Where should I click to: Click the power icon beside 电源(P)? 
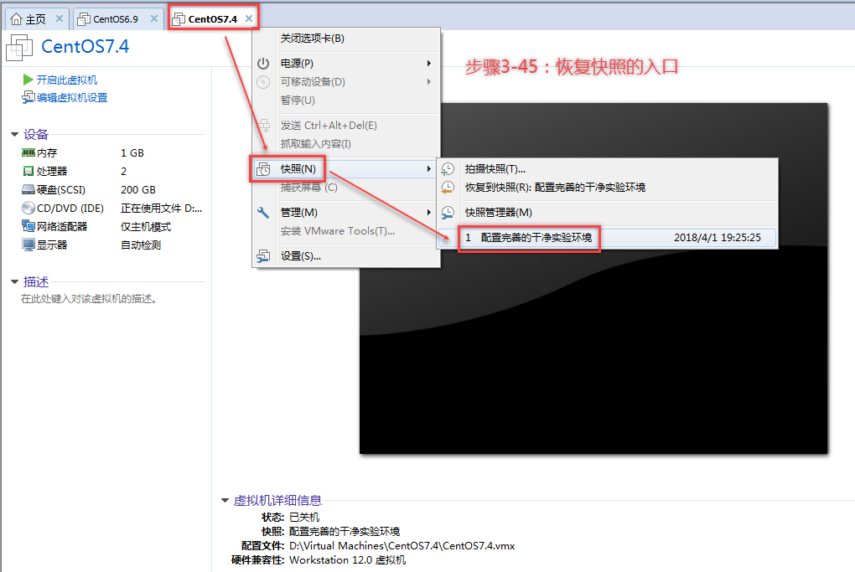pos(263,63)
